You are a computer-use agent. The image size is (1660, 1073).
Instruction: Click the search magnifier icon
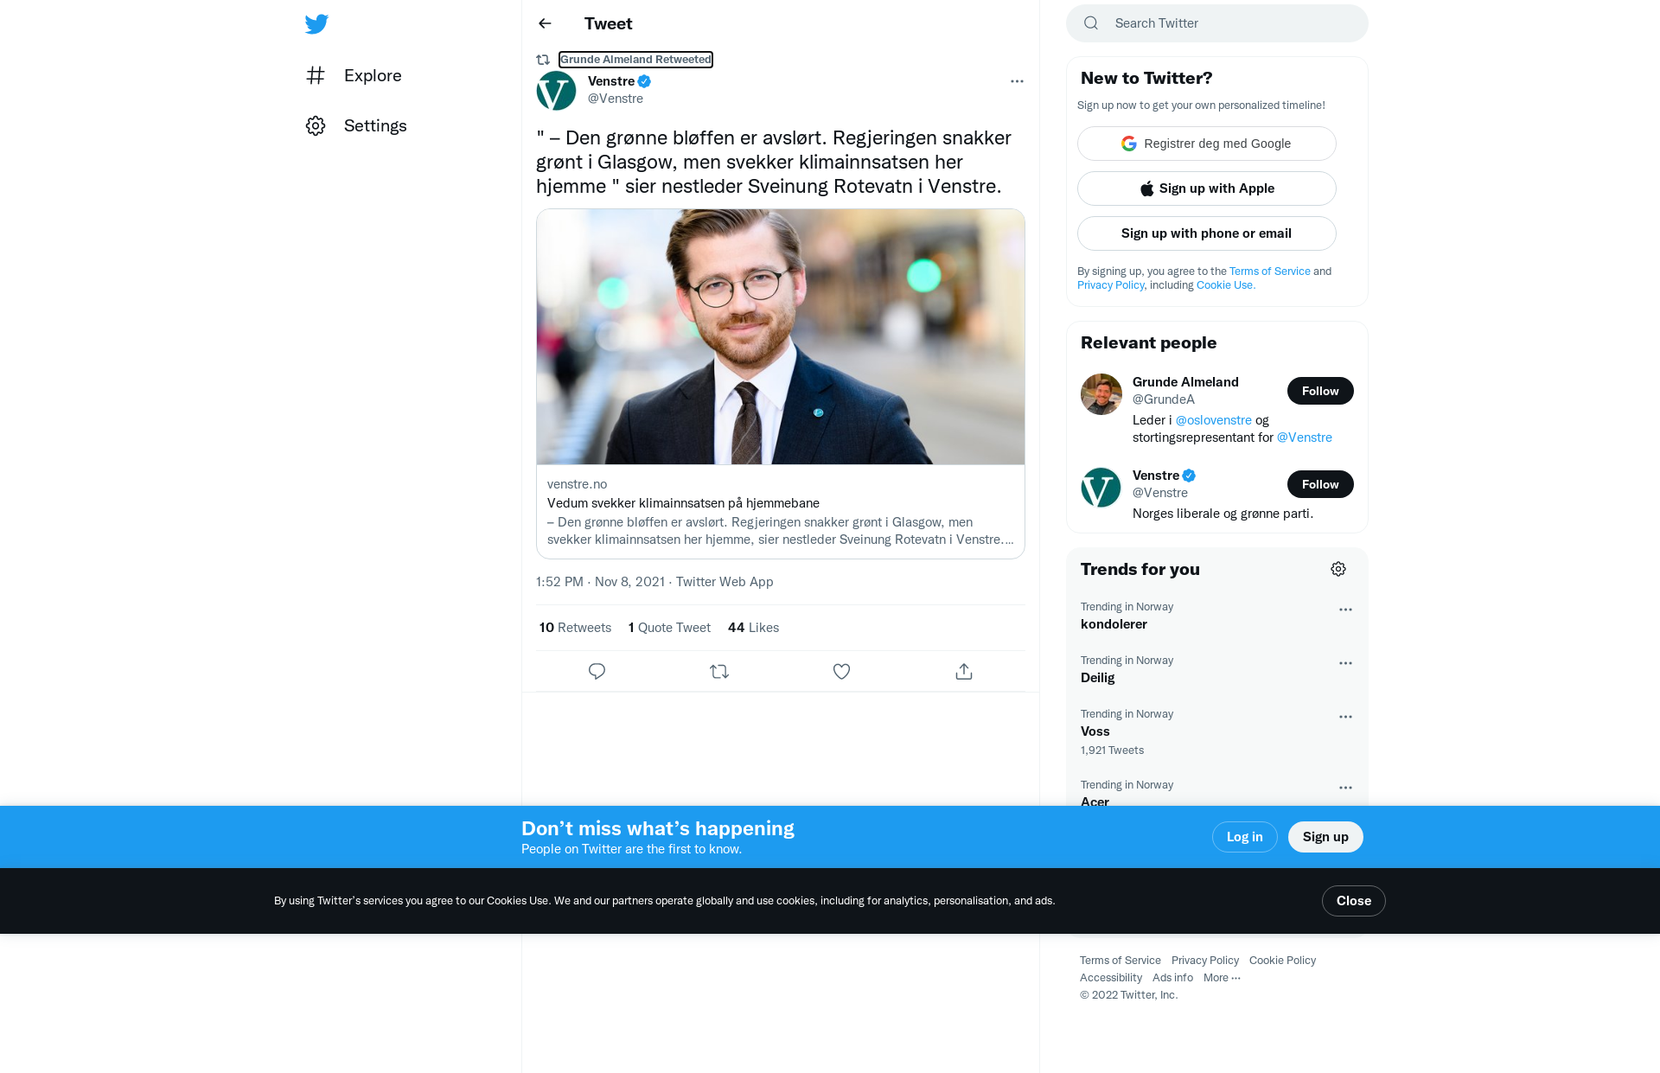click(1091, 23)
